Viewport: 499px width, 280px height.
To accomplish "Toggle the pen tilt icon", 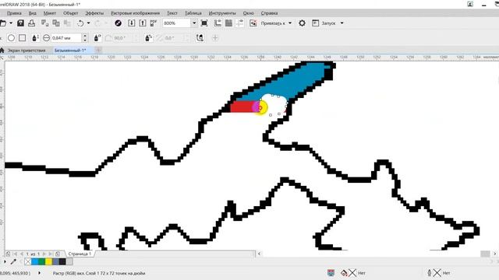I will [x=97, y=38].
